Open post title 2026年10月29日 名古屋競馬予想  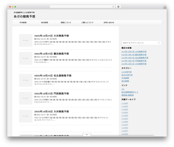click(x=53, y=76)
